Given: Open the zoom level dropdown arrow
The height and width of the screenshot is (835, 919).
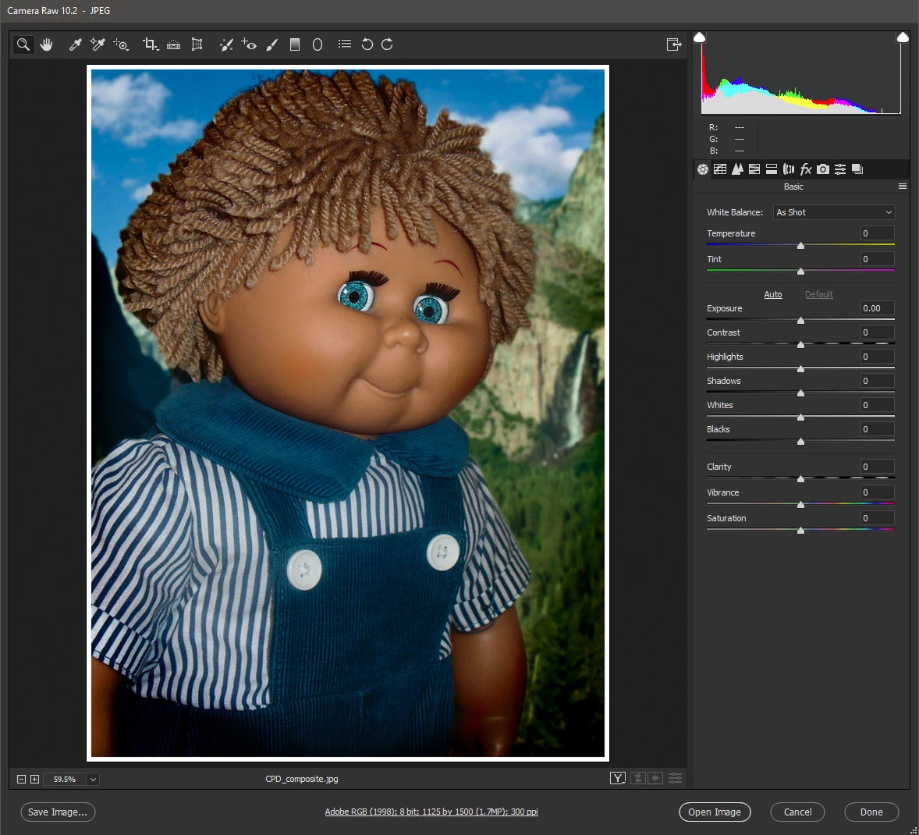Looking at the screenshot, I should pyautogui.click(x=93, y=780).
